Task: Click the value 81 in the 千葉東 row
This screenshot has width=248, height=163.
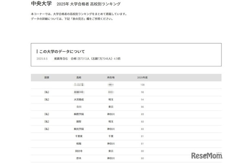Action: (x=142, y=136)
